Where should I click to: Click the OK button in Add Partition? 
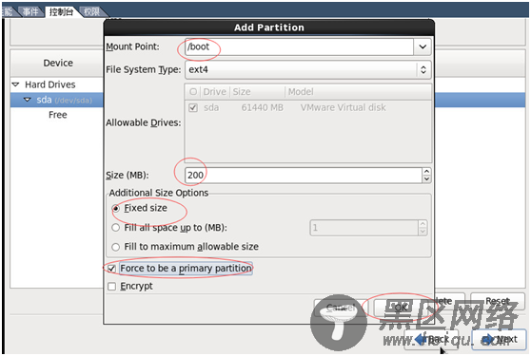401,308
